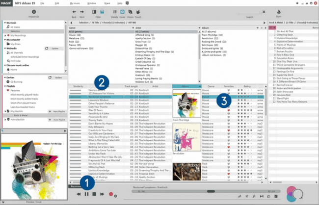Click the playback position slider handle

point(211,191)
